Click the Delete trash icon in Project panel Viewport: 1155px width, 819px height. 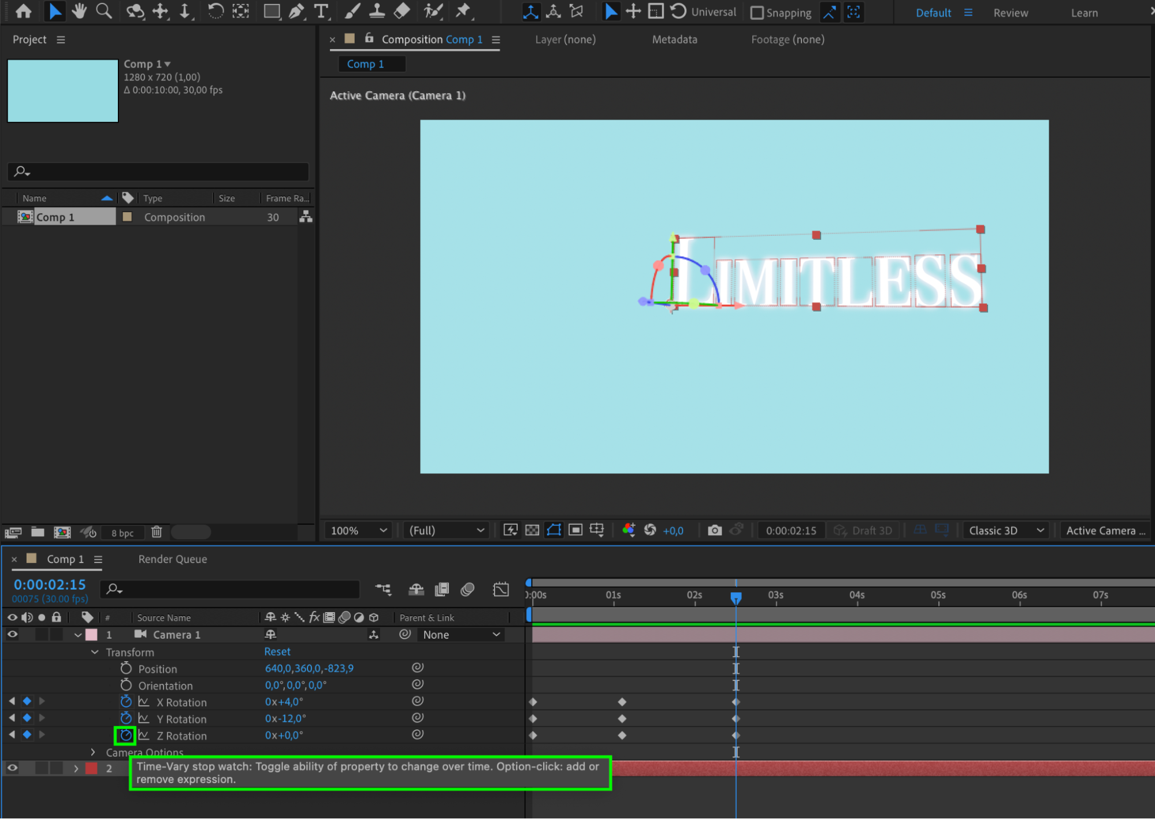(157, 532)
